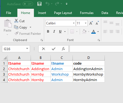The height and width of the screenshot is (103, 123).
Task: Click the Middle Align icon
Action: click(111, 23)
